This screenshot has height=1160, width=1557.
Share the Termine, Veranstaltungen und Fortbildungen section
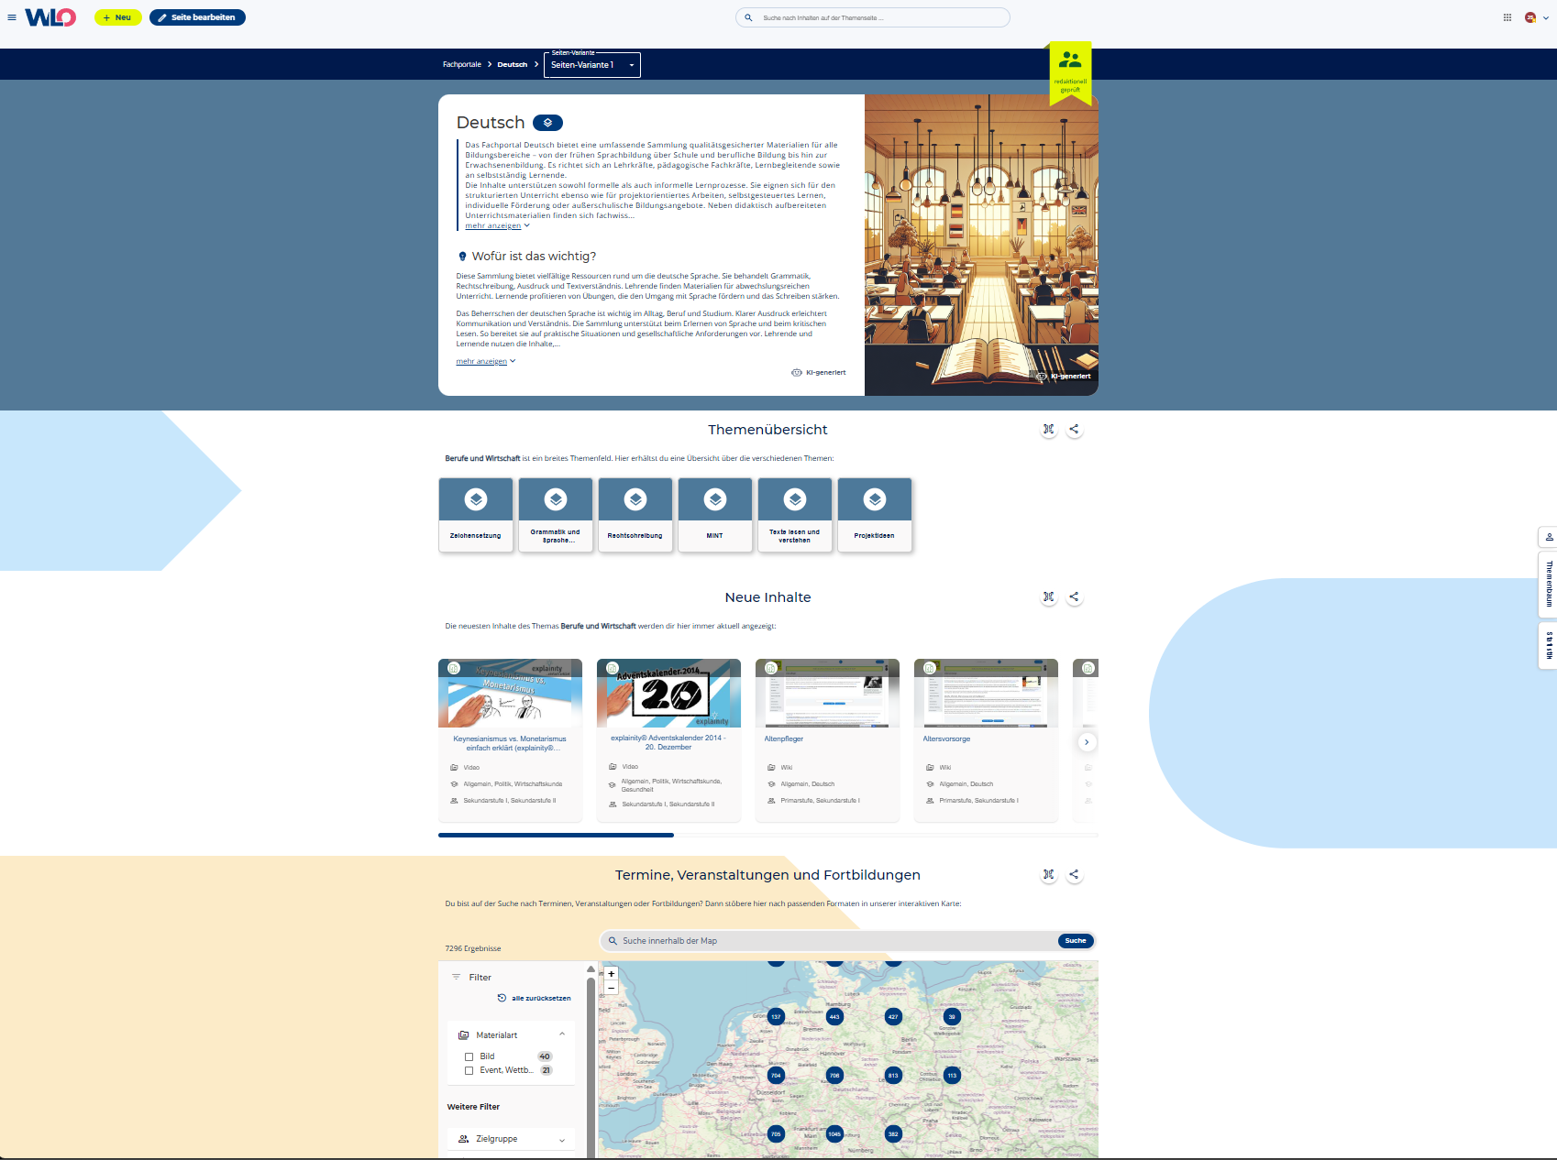(x=1074, y=874)
